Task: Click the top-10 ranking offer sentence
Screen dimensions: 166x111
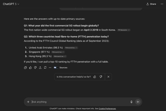Action: tap(66, 62)
